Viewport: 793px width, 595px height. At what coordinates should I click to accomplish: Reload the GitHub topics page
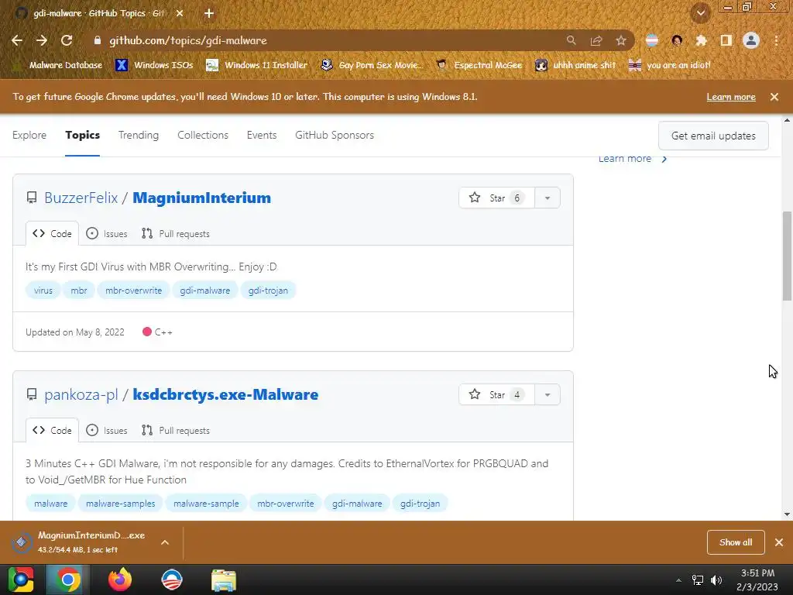(x=67, y=40)
